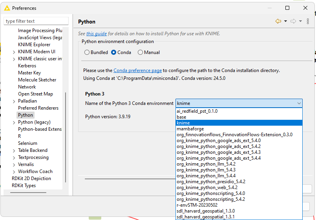Expand the KNIME Modern UI tree node
Image resolution: width=316 pixels, height=220 pixels.
point(14,52)
